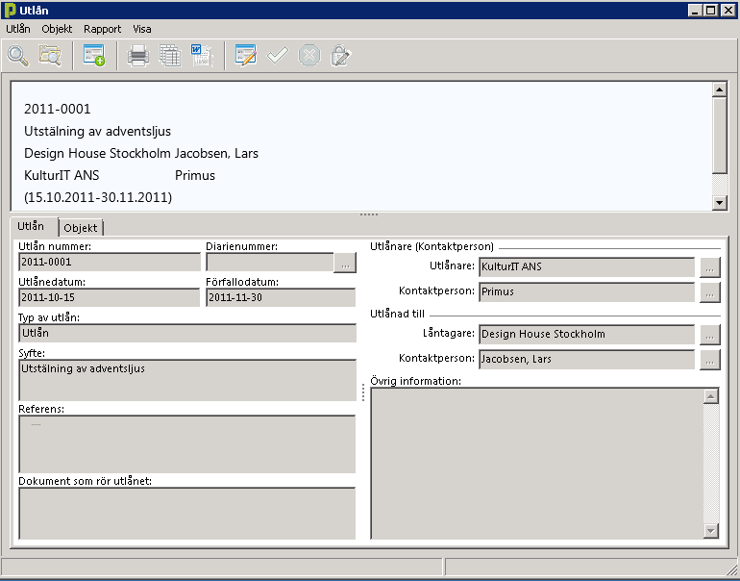This screenshot has width=740, height=581.
Task: Click the Primus Kontaktperson field
Action: 586,291
